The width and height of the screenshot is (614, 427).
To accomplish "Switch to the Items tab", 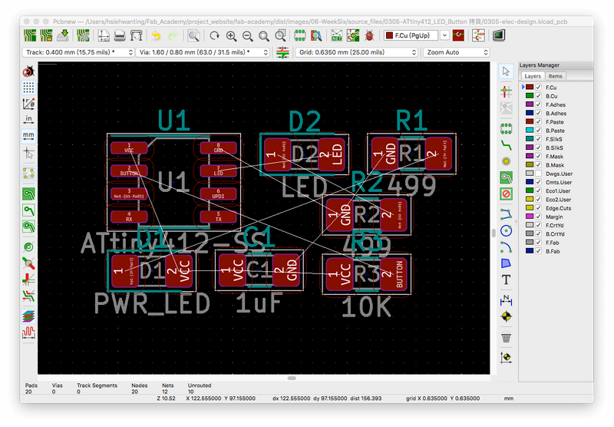I will coord(555,76).
